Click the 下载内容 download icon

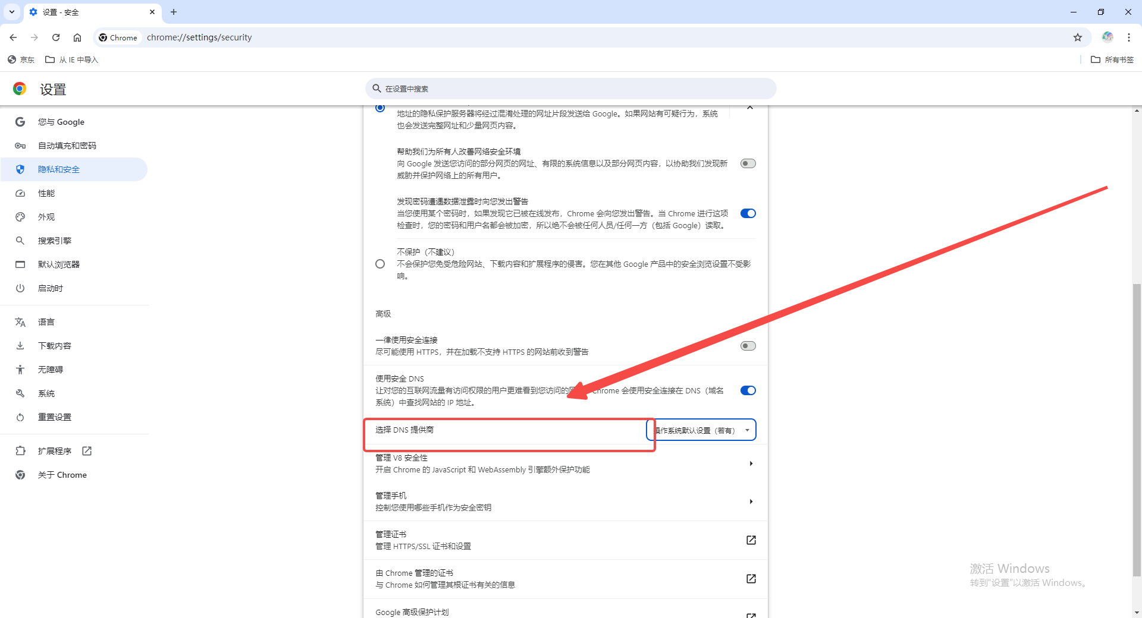click(20, 346)
